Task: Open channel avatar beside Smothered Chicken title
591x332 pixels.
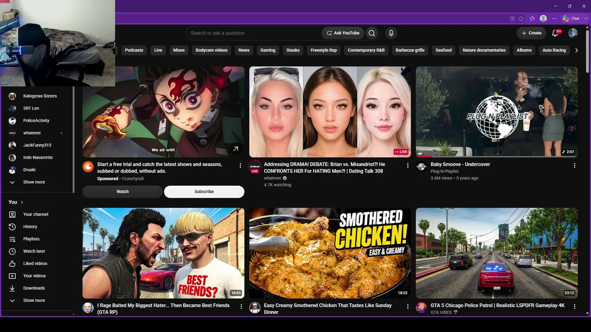Action: [254, 308]
